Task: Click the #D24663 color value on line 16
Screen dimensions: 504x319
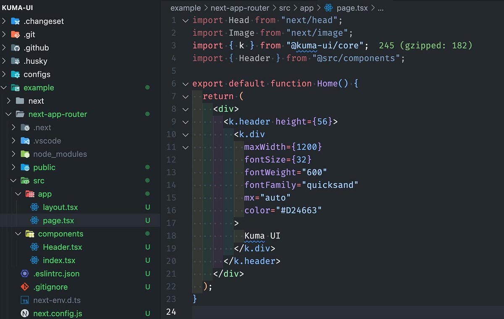Action: point(300,210)
